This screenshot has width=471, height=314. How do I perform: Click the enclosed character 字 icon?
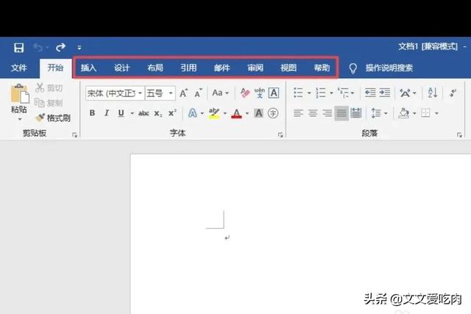coord(273,113)
